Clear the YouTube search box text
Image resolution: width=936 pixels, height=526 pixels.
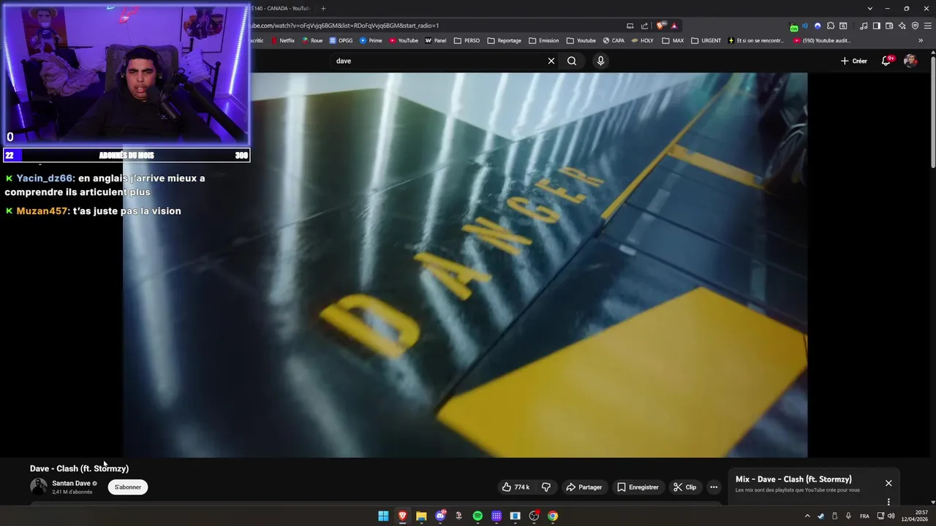pos(551,61)
